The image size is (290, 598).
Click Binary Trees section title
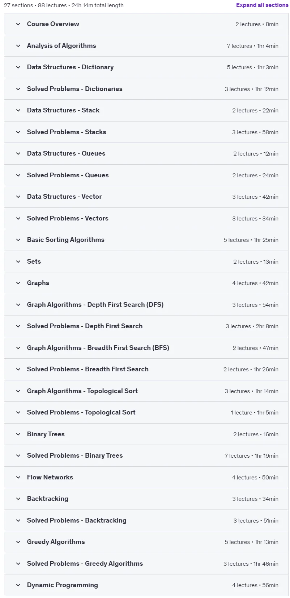pos(46,434)
